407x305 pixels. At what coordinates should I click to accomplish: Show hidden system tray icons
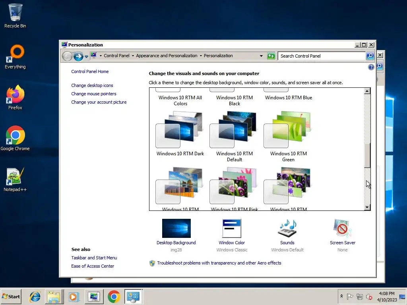341,296
